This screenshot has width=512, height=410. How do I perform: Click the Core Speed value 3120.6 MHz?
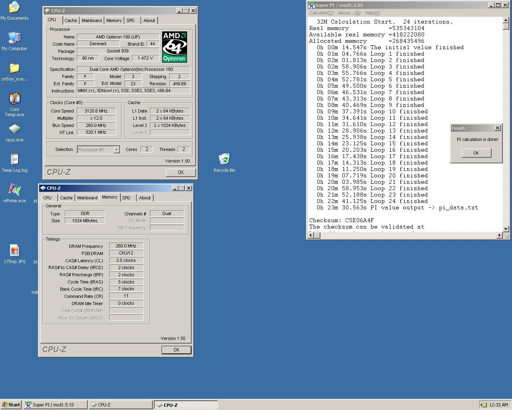point(96,111)
